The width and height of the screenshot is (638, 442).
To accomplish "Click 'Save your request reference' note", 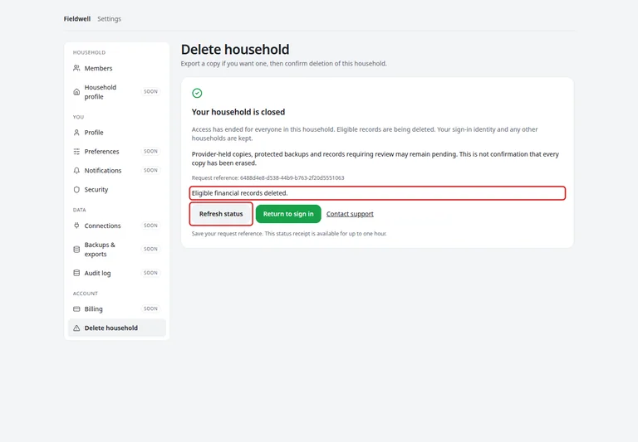I will [x=289, y=234].
